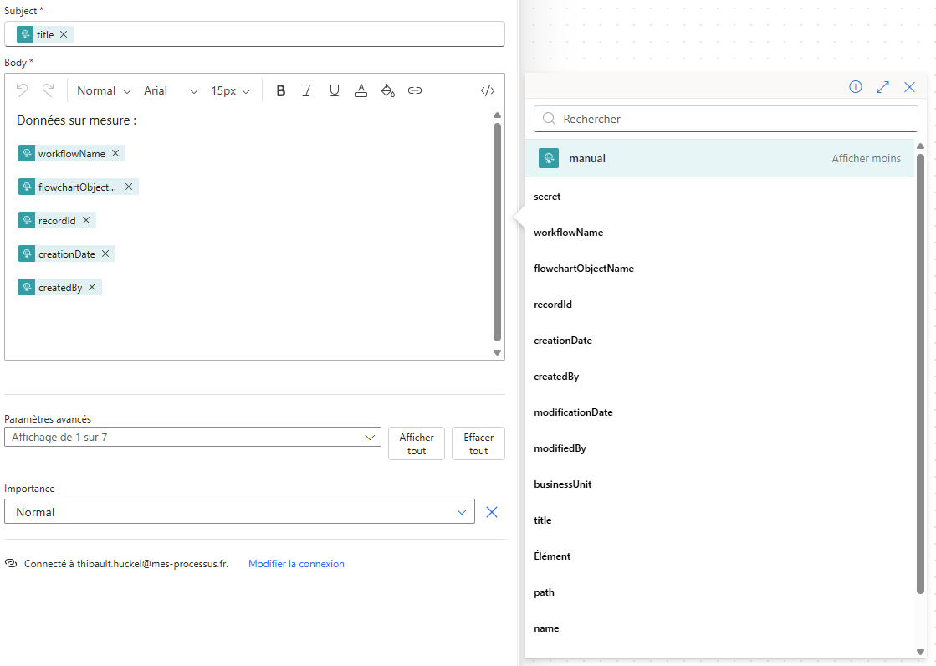Insert a hyperlink in the body
The width and height of the screenshot is (936, 666).
[x=415, y=90]
